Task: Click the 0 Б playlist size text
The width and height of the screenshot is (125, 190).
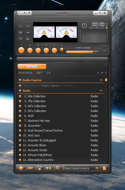Action: 49,73
